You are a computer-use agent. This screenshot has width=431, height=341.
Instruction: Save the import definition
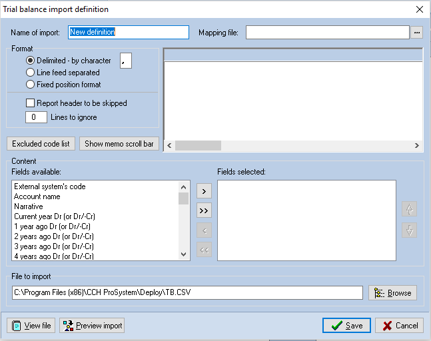coord(346,326)
